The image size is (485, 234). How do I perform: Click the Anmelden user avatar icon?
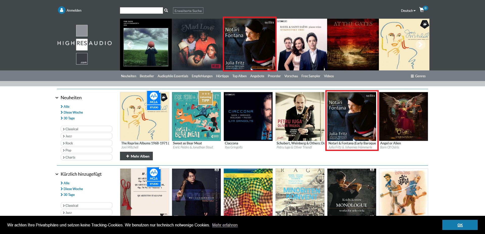click(x=61, y=10)
